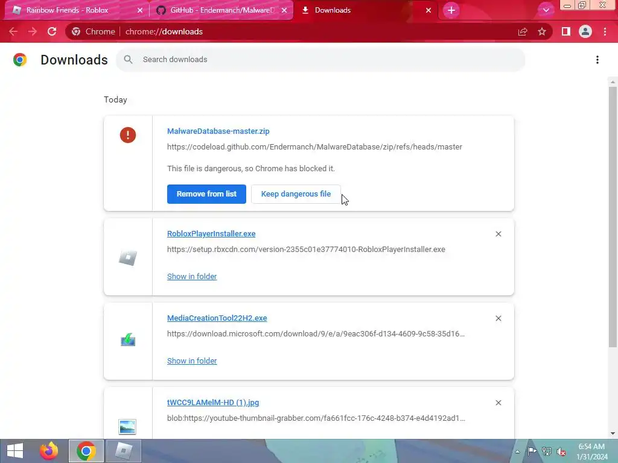This screenshot has width=618, height=463.
Task: Remove tWCC9LAMelM-HD (1).jpg from the list
Action: 498,403
